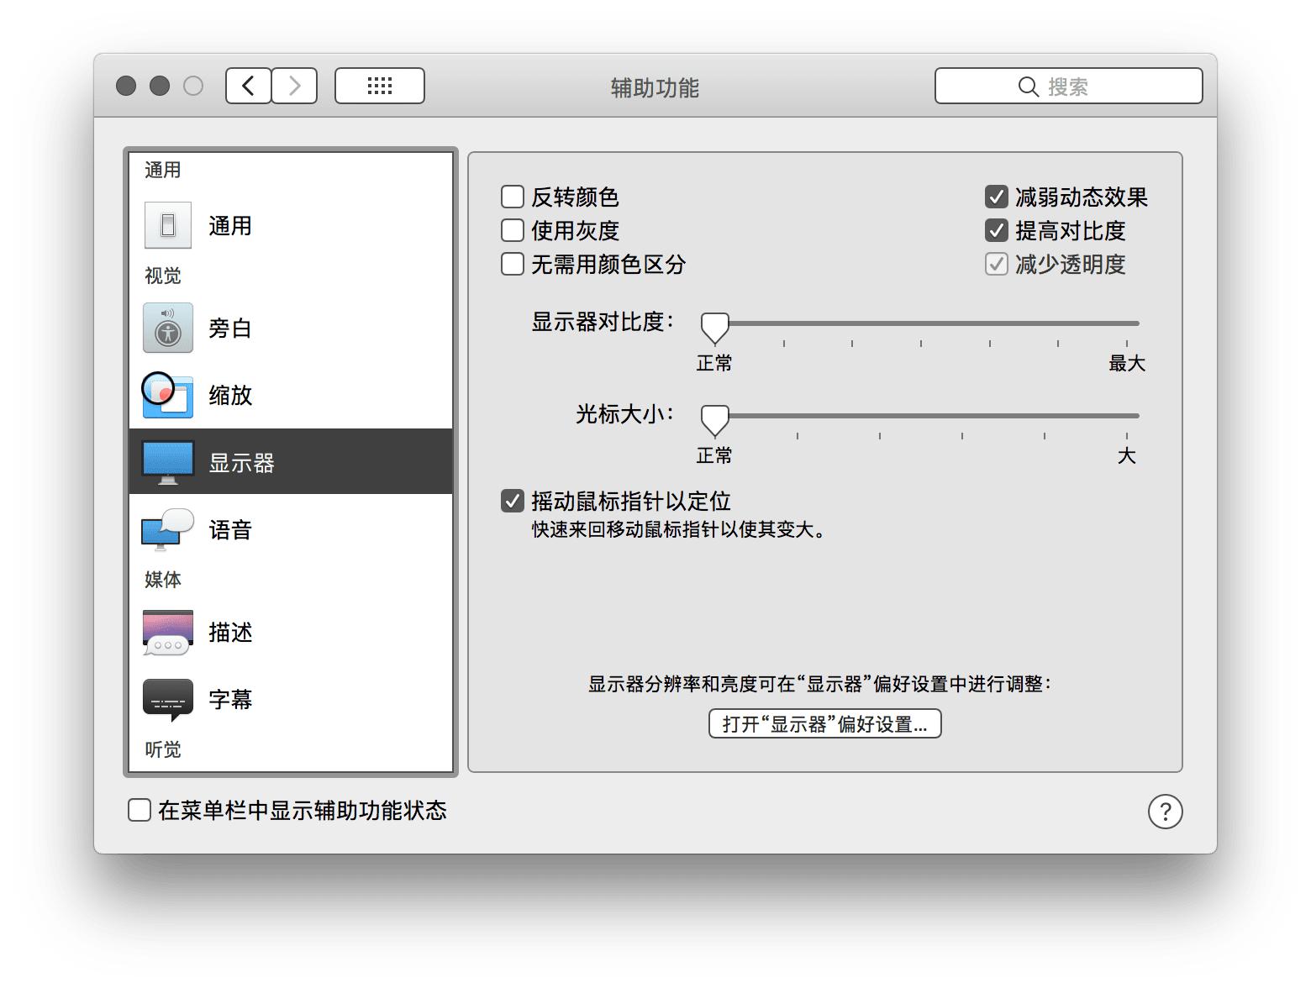Click the 大 label under cursor size
Image resolution: width=1311 pixels, height=988 pixels.
click(1127, 456)
